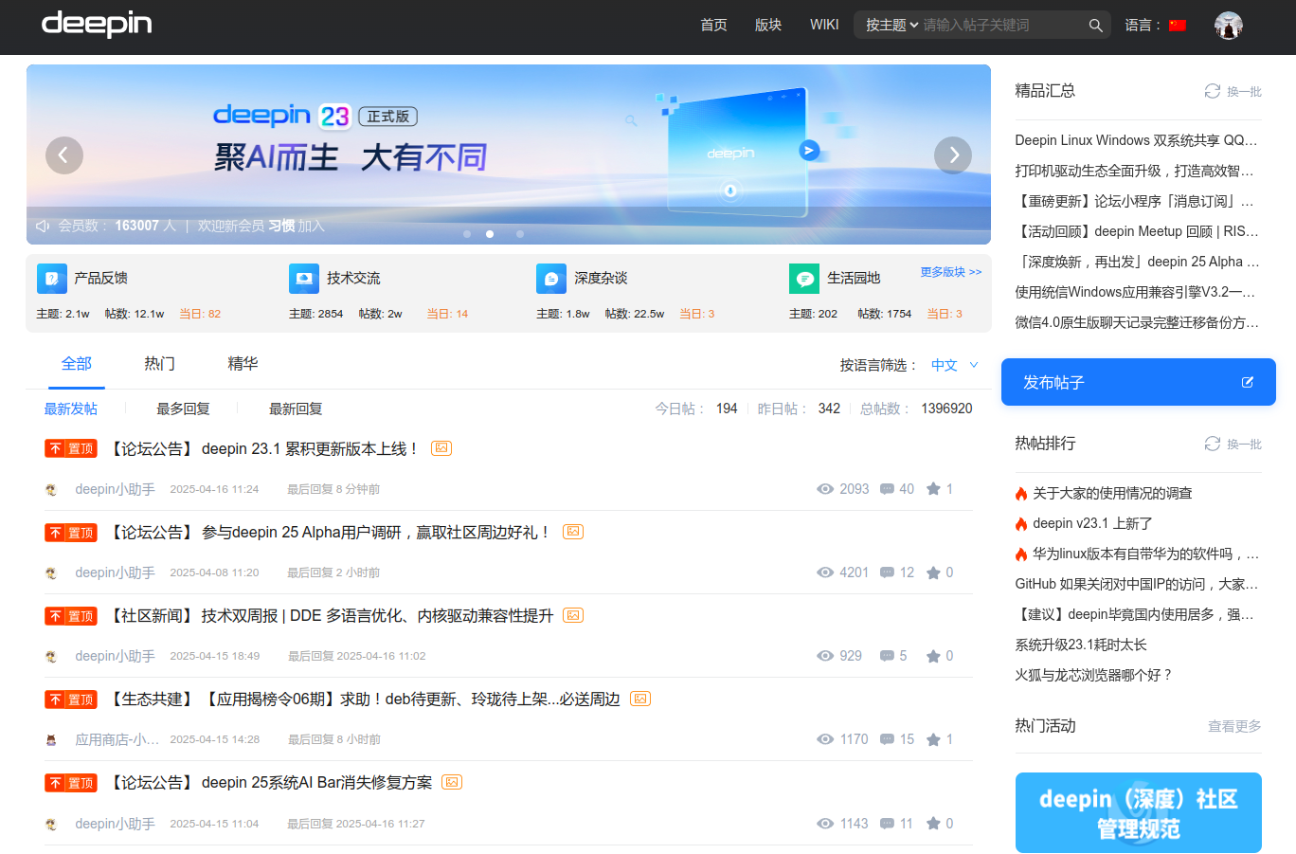Click the 深度杂谈 board icon

(x=551, y=279)
